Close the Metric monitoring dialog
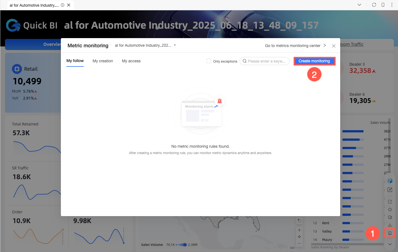This screenshot has width=398, height=252. point(334,46)
